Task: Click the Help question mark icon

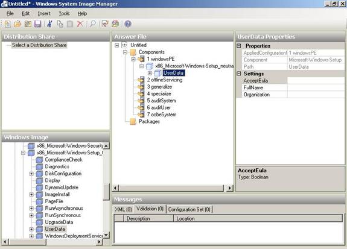Action: coord(128,24)
